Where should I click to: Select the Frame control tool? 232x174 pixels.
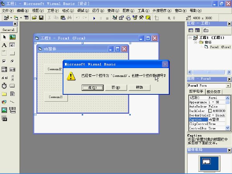pyautogui.click(x=4, y=53)
